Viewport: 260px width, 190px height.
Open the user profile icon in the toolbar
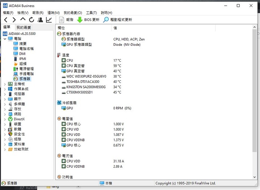[x=40, y=20]
